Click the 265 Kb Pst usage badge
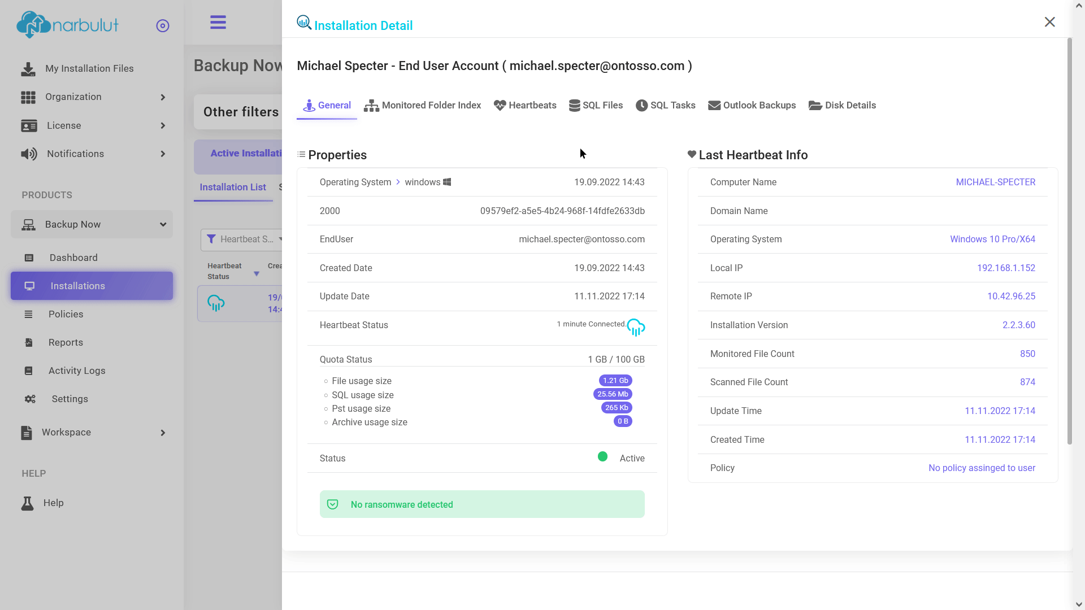 [617, 408]
